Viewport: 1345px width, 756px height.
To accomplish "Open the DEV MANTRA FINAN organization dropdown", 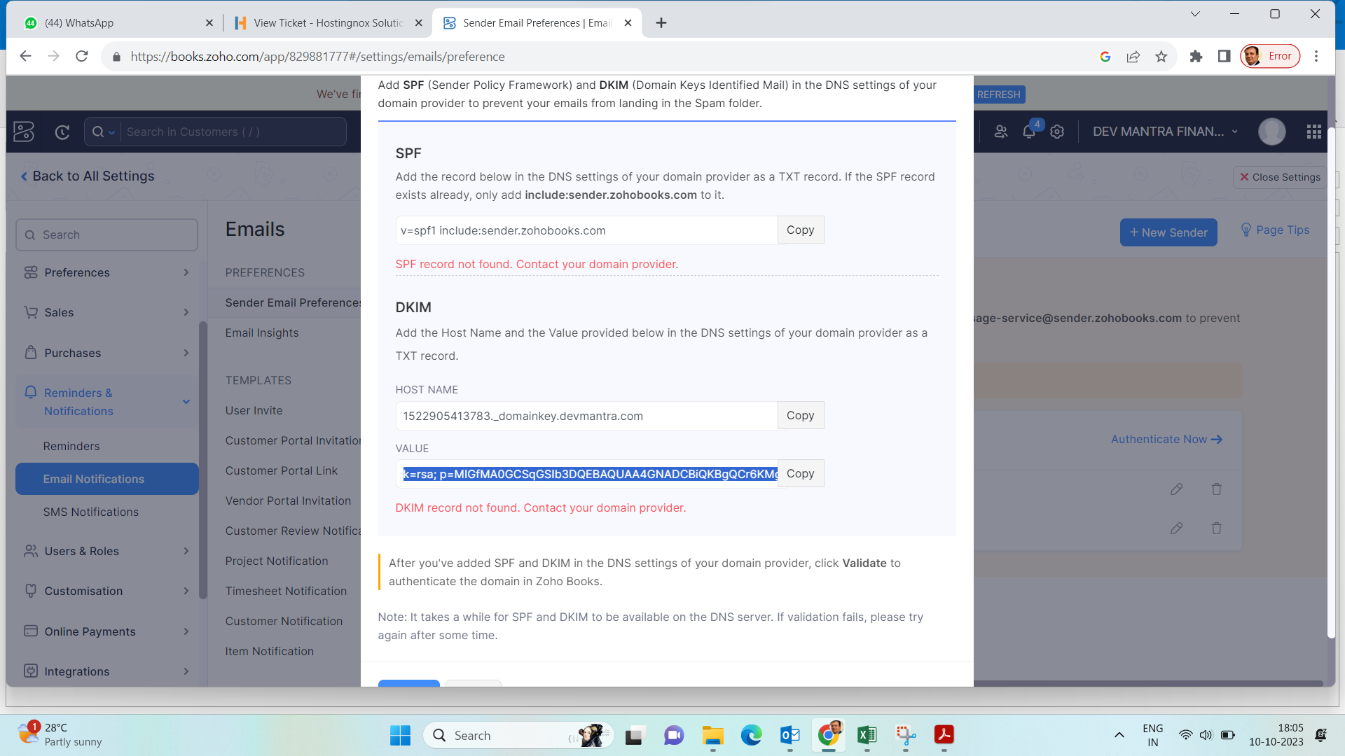I will (1165, 132).
